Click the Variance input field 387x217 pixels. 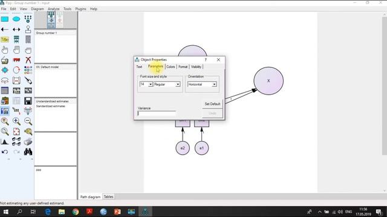(x=157, y=113)
